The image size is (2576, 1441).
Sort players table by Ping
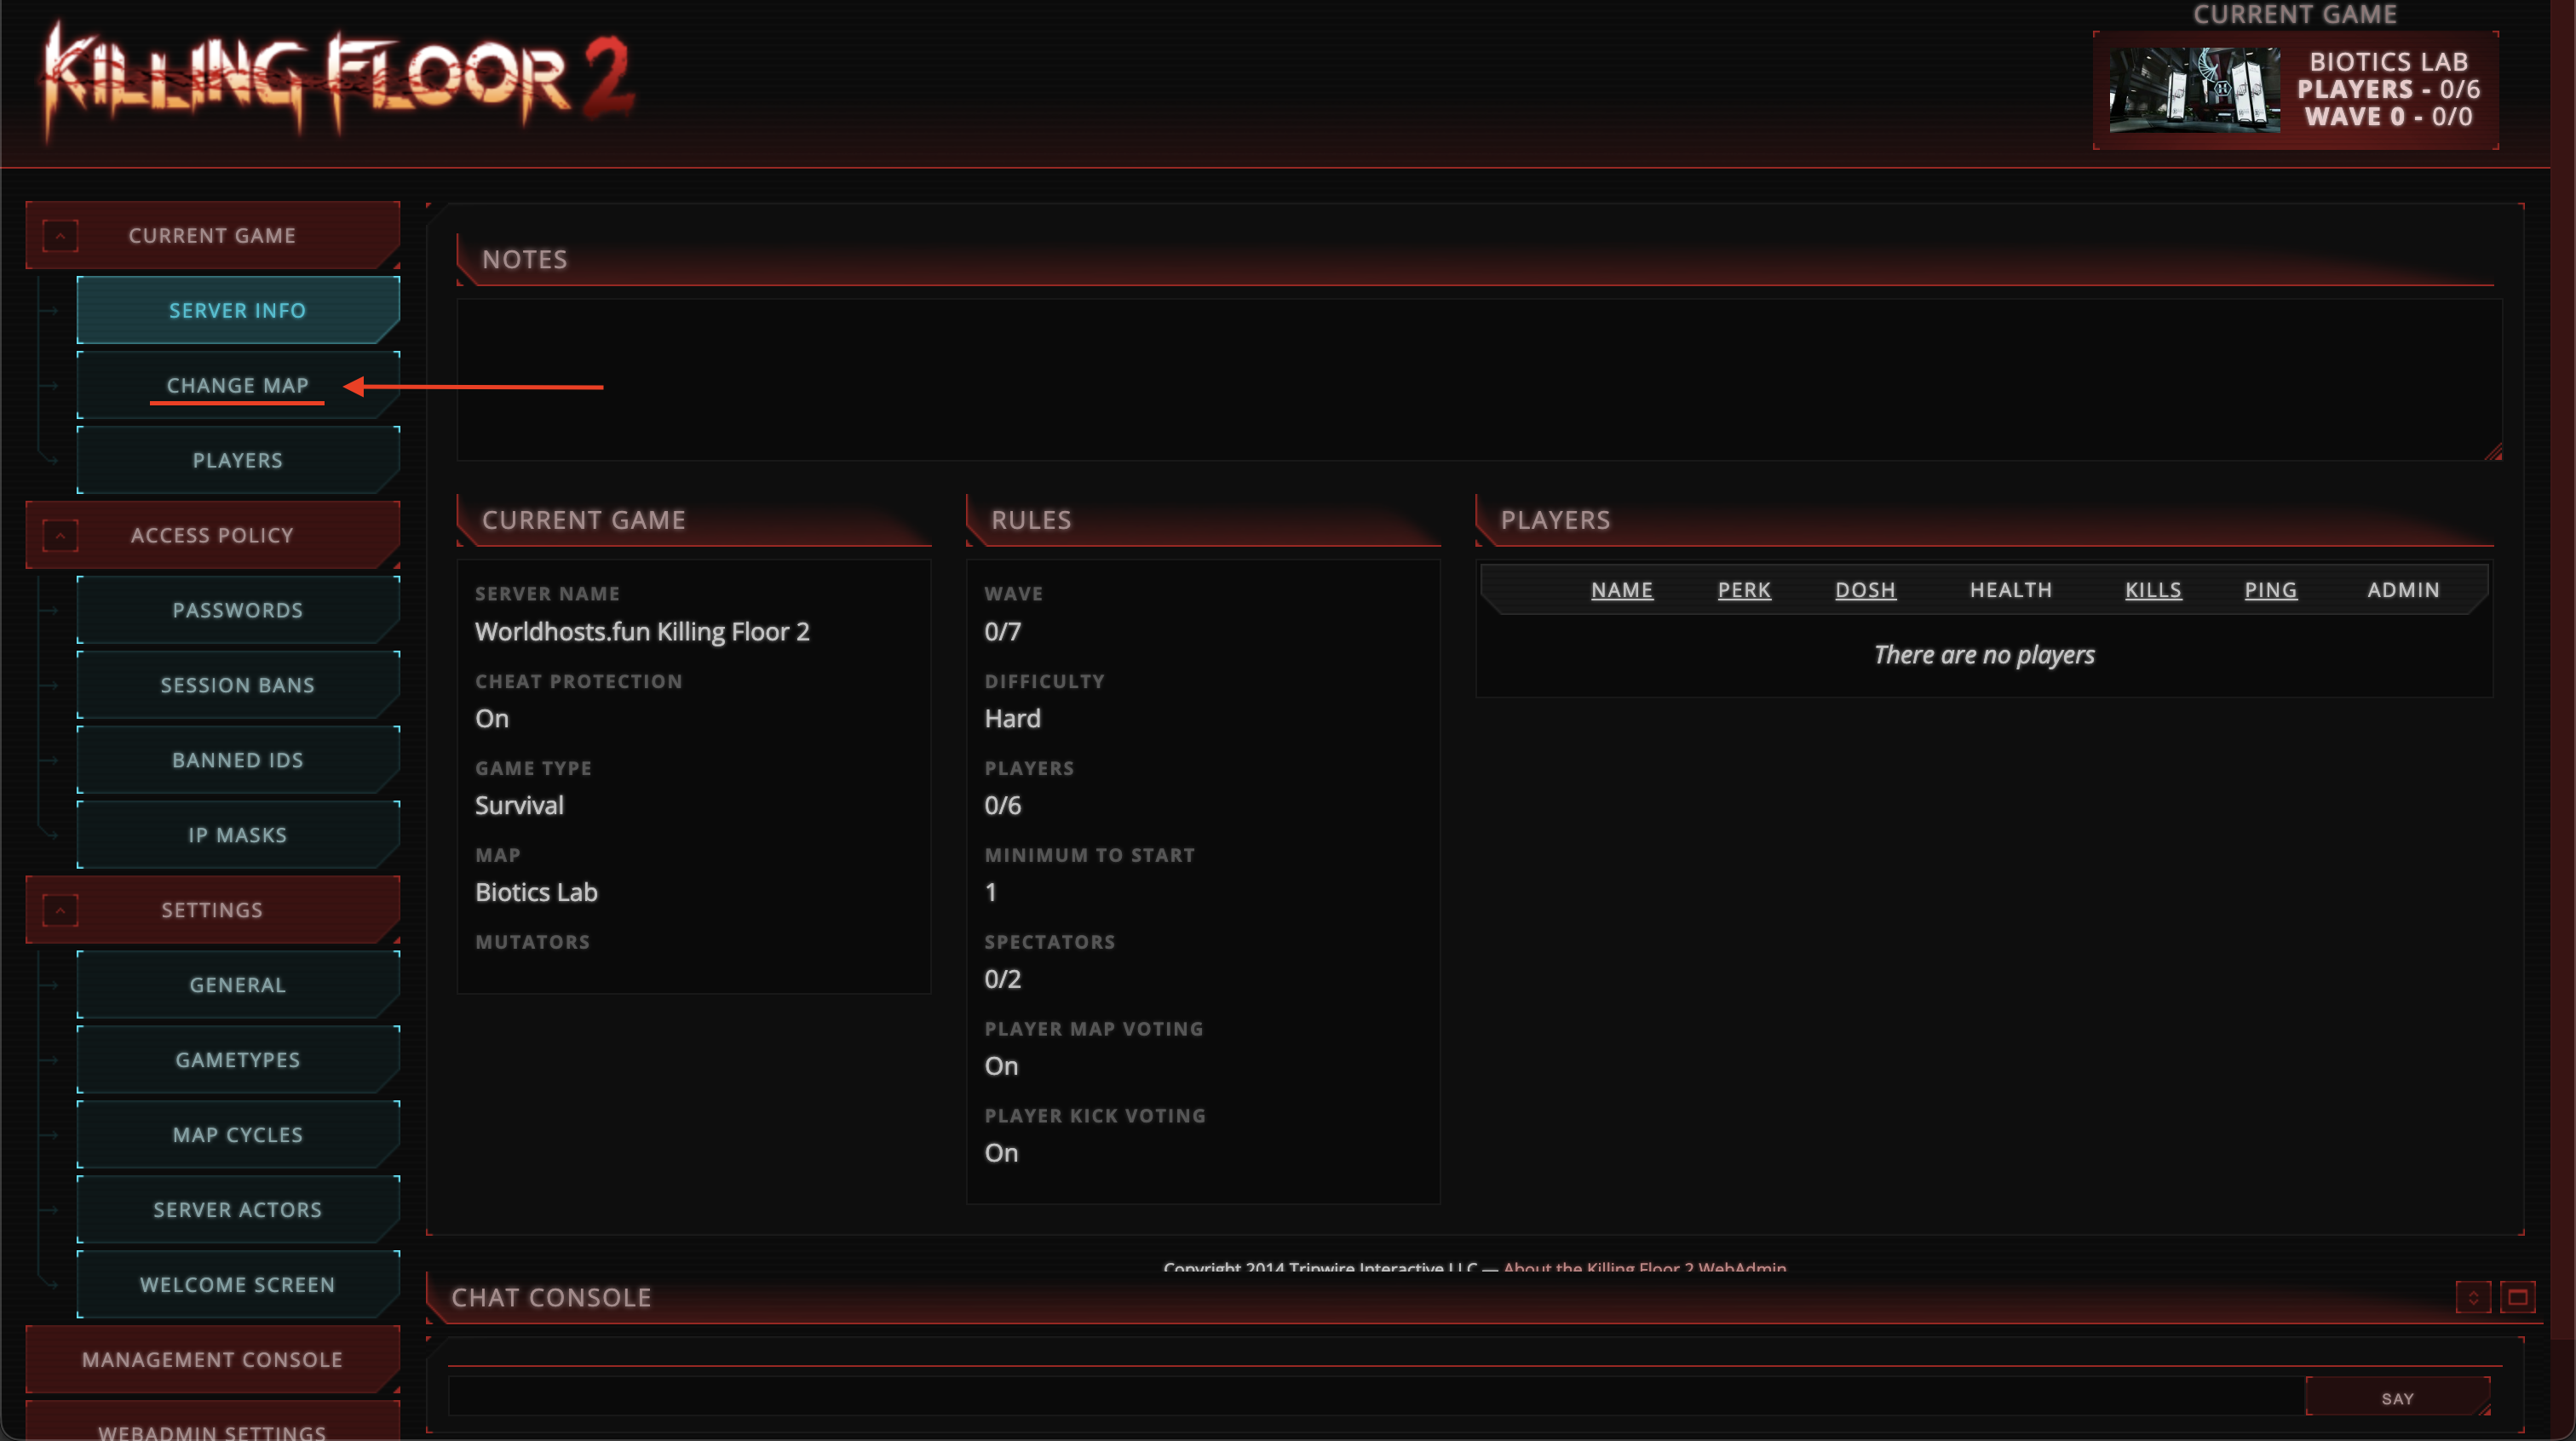point(2270,590)
